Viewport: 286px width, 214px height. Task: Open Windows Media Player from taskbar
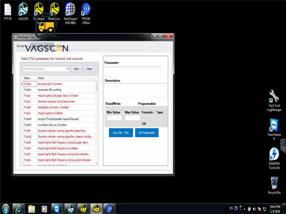tap(44, 209)
